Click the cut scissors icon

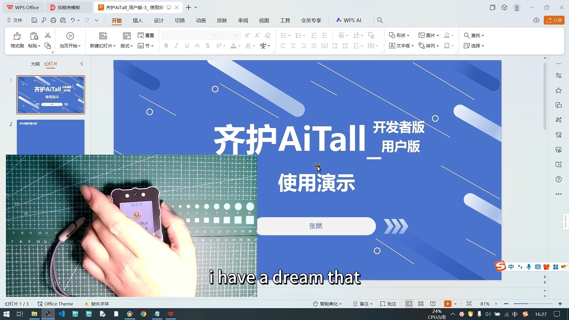(47, 36)
